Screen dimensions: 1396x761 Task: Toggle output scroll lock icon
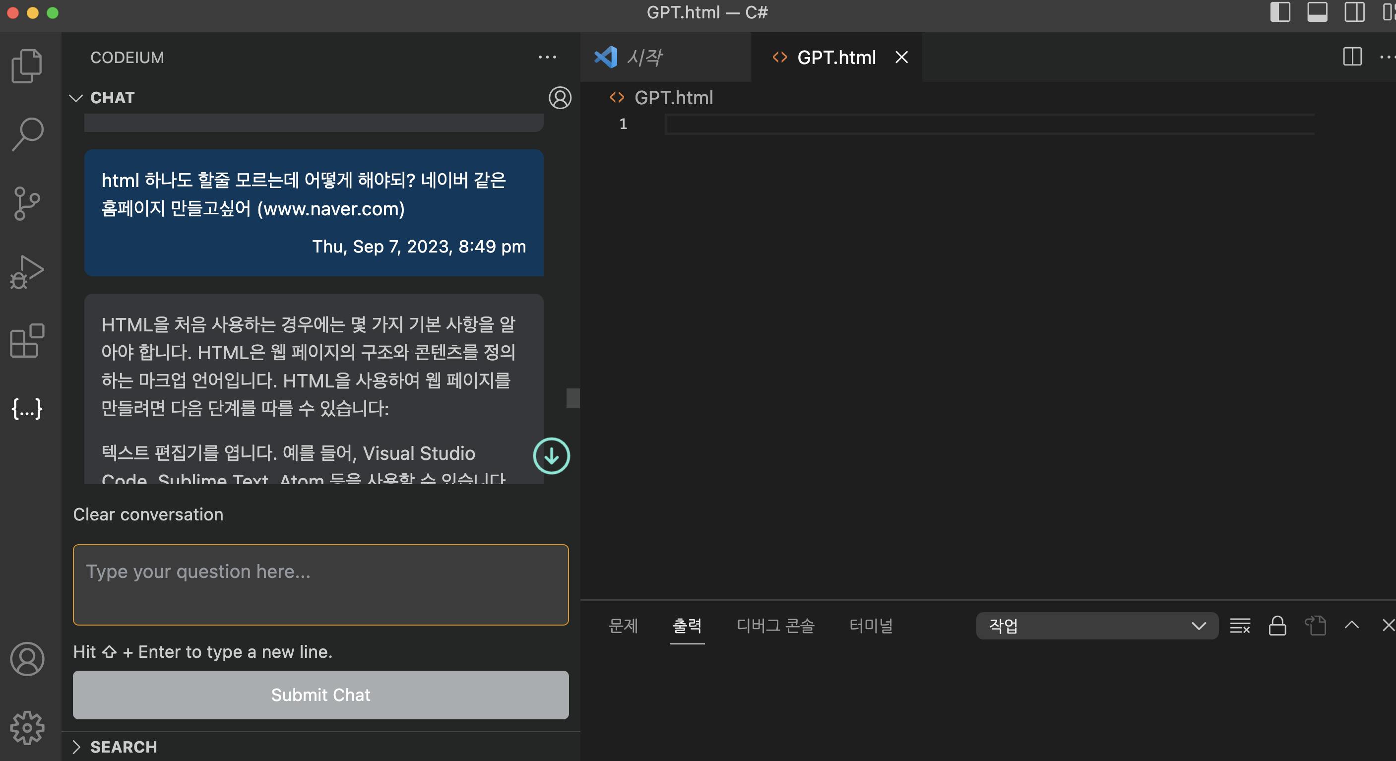click(x=1277, y=626)
